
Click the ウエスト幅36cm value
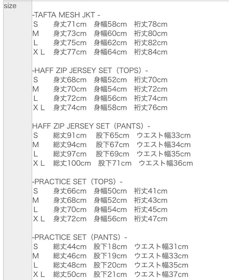click(x=166, y=163)
